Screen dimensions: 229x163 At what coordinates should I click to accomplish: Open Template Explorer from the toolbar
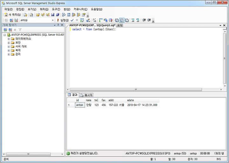point(79,15)
